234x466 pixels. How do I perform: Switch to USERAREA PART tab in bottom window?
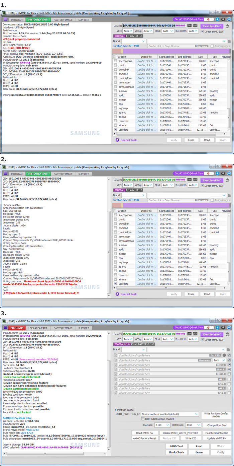tap(38, 328)
